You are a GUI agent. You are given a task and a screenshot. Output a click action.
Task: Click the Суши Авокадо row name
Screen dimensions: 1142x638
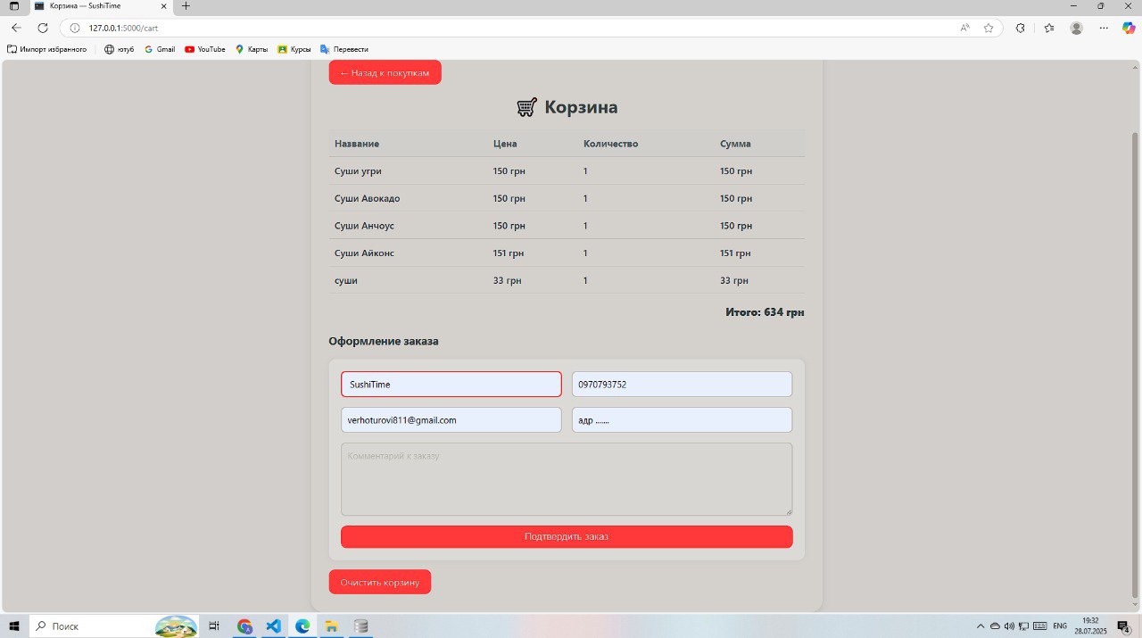[x=367, y=198]
